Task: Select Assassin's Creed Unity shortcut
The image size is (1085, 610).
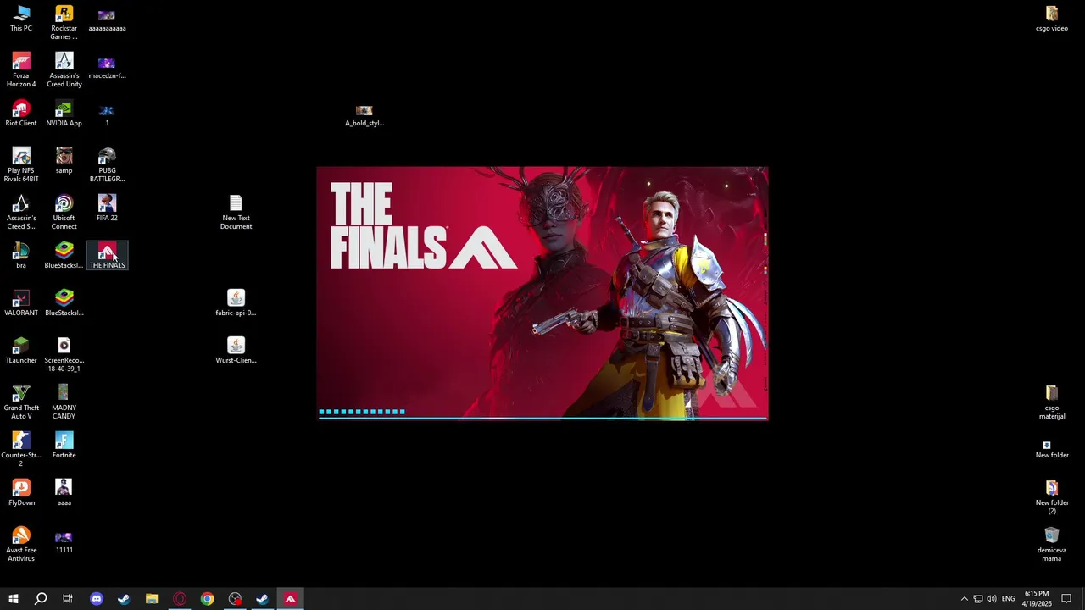Action: point(64,69)
